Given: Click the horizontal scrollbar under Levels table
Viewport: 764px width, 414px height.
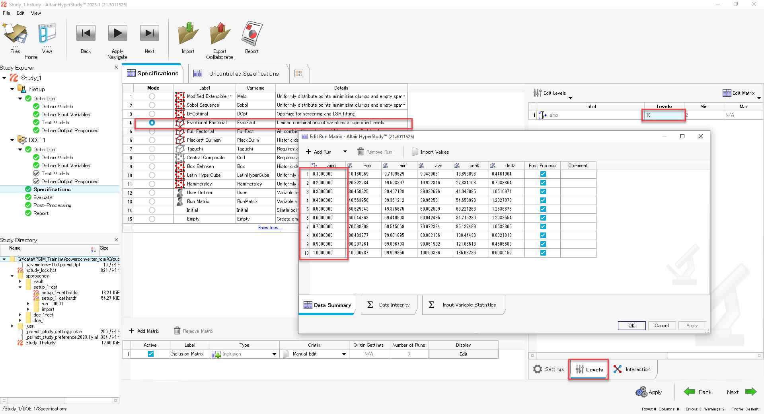Looking at the screenshot, I should [x=645, y=355].
